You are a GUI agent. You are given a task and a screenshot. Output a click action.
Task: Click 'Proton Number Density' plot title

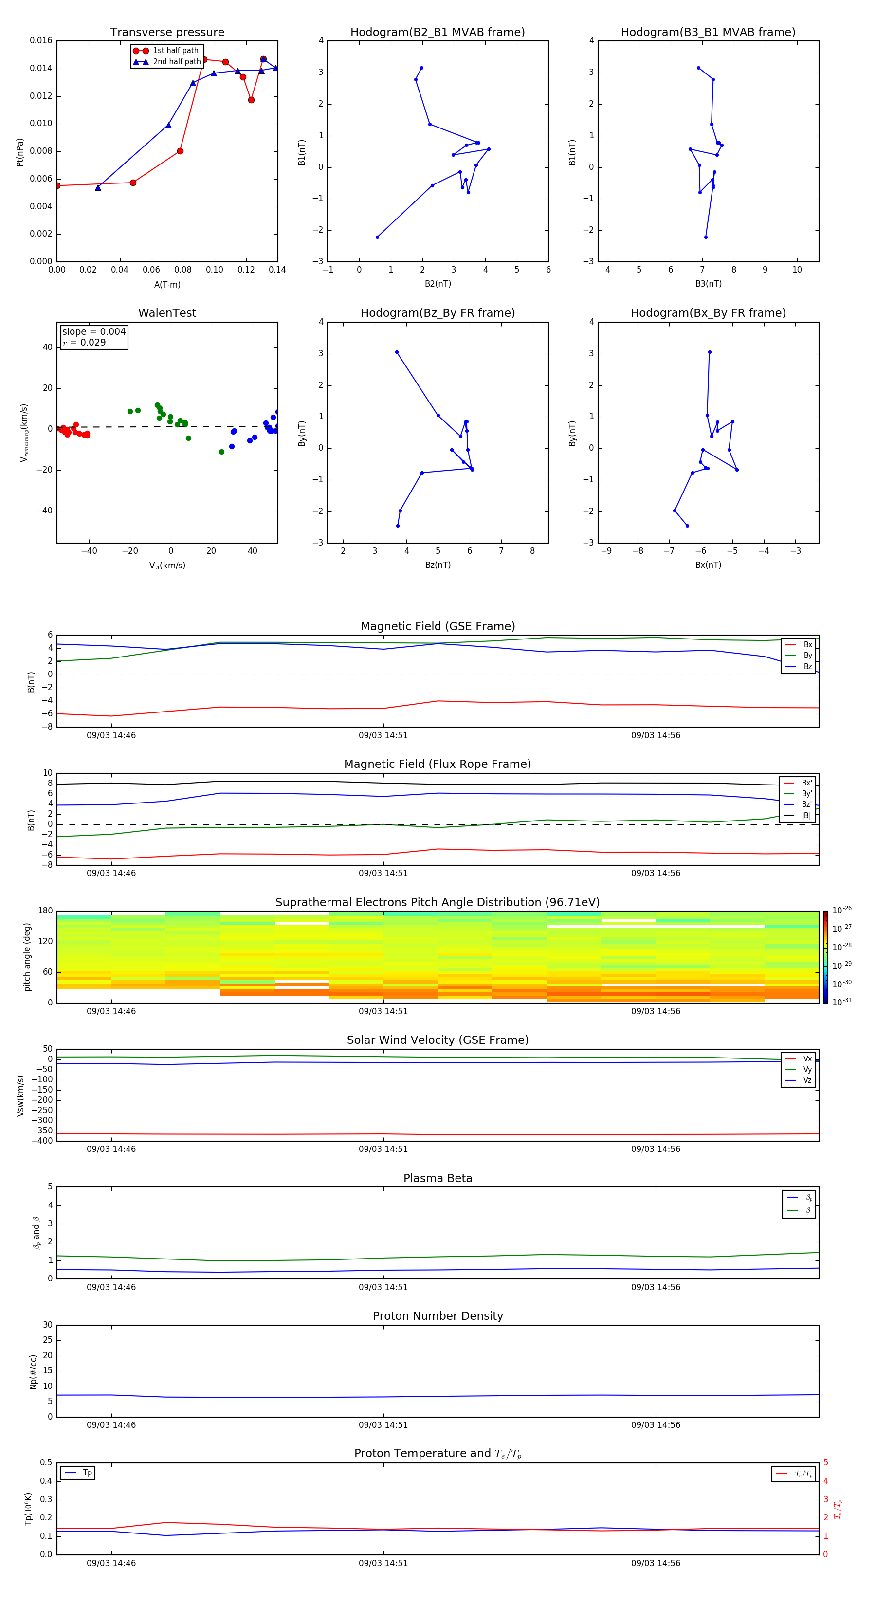(x=438, y=1316)
